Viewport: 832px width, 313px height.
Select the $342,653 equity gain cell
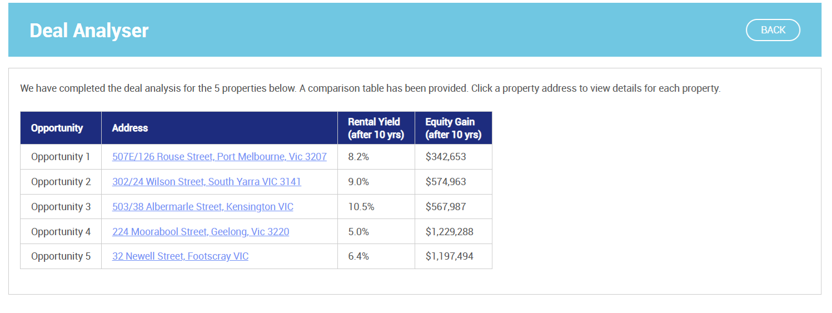pyautogui.click(x=446, y=157)
